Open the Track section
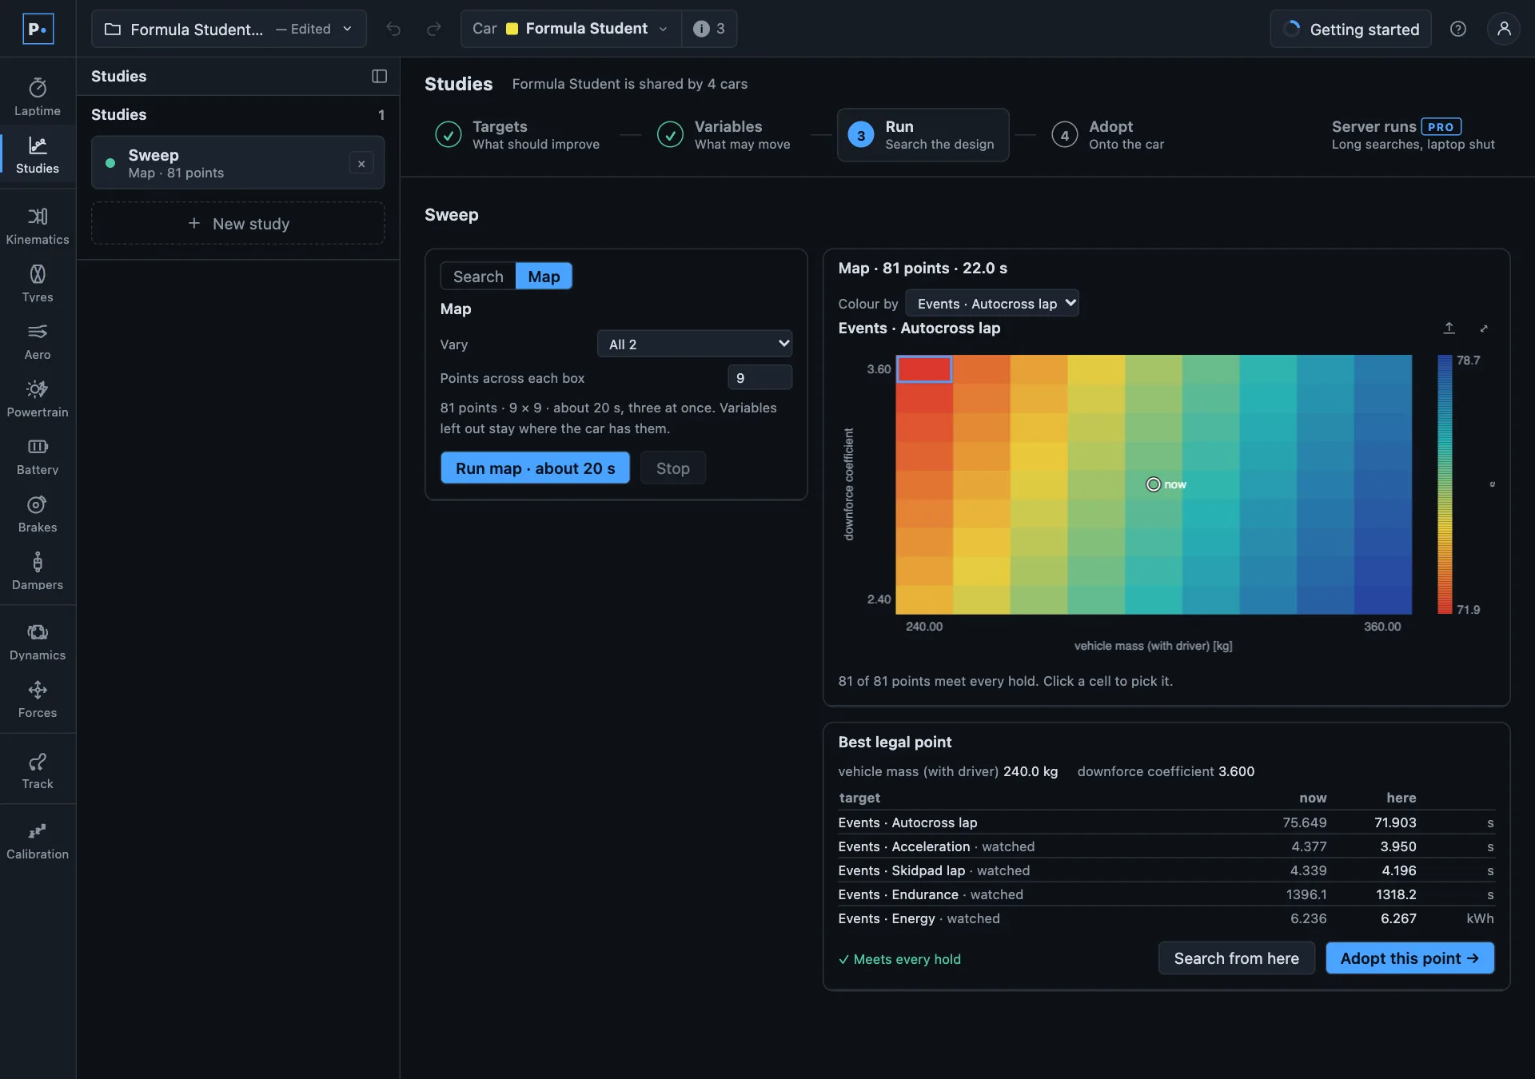This screenshot has width=1535, height=1079. point(38,770)
